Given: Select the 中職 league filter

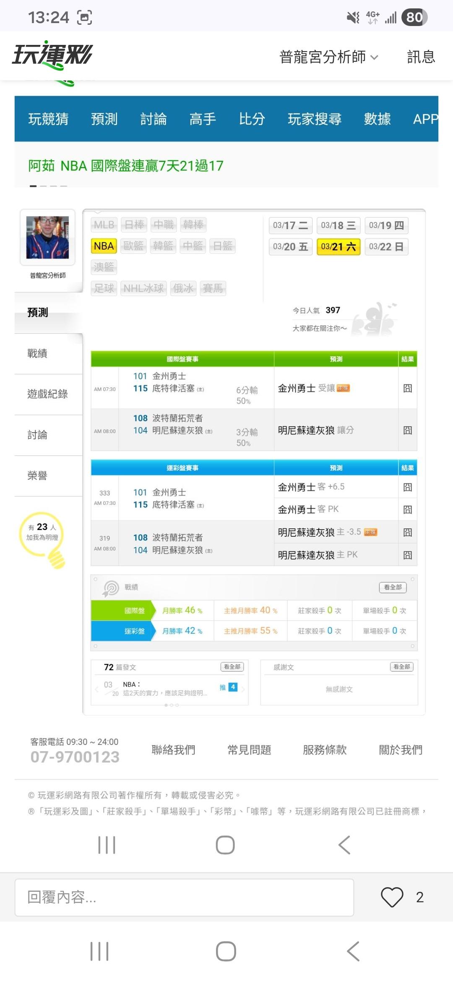Looking at the screenshot, I should [x=164, y=225].
